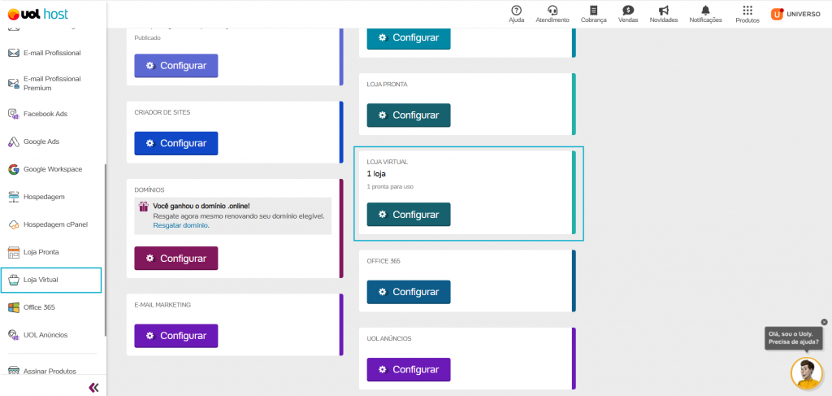Viewport: 832px width, 396px height.
Task: Click Configurar in Loja Pronta card
Action: (409, 115)
